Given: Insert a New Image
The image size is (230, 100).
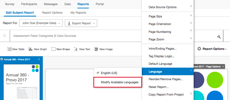Looking at the screenshot, I should coord(104,49).
